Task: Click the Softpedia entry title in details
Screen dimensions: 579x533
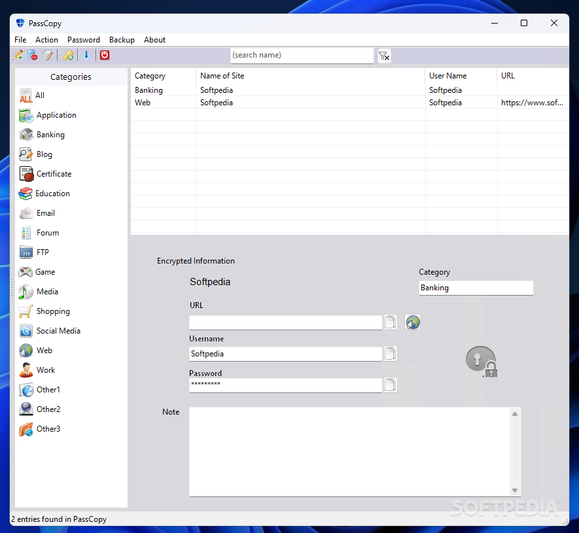Action: [x=210, y=282]
